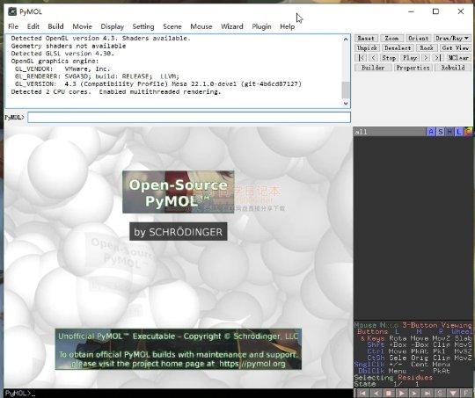
Task: Open the Scene menu
Action: pos(172,26)
